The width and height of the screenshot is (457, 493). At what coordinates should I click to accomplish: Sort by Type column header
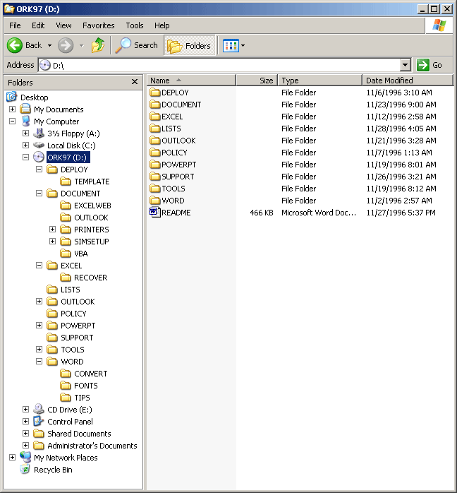pos(320,81)
